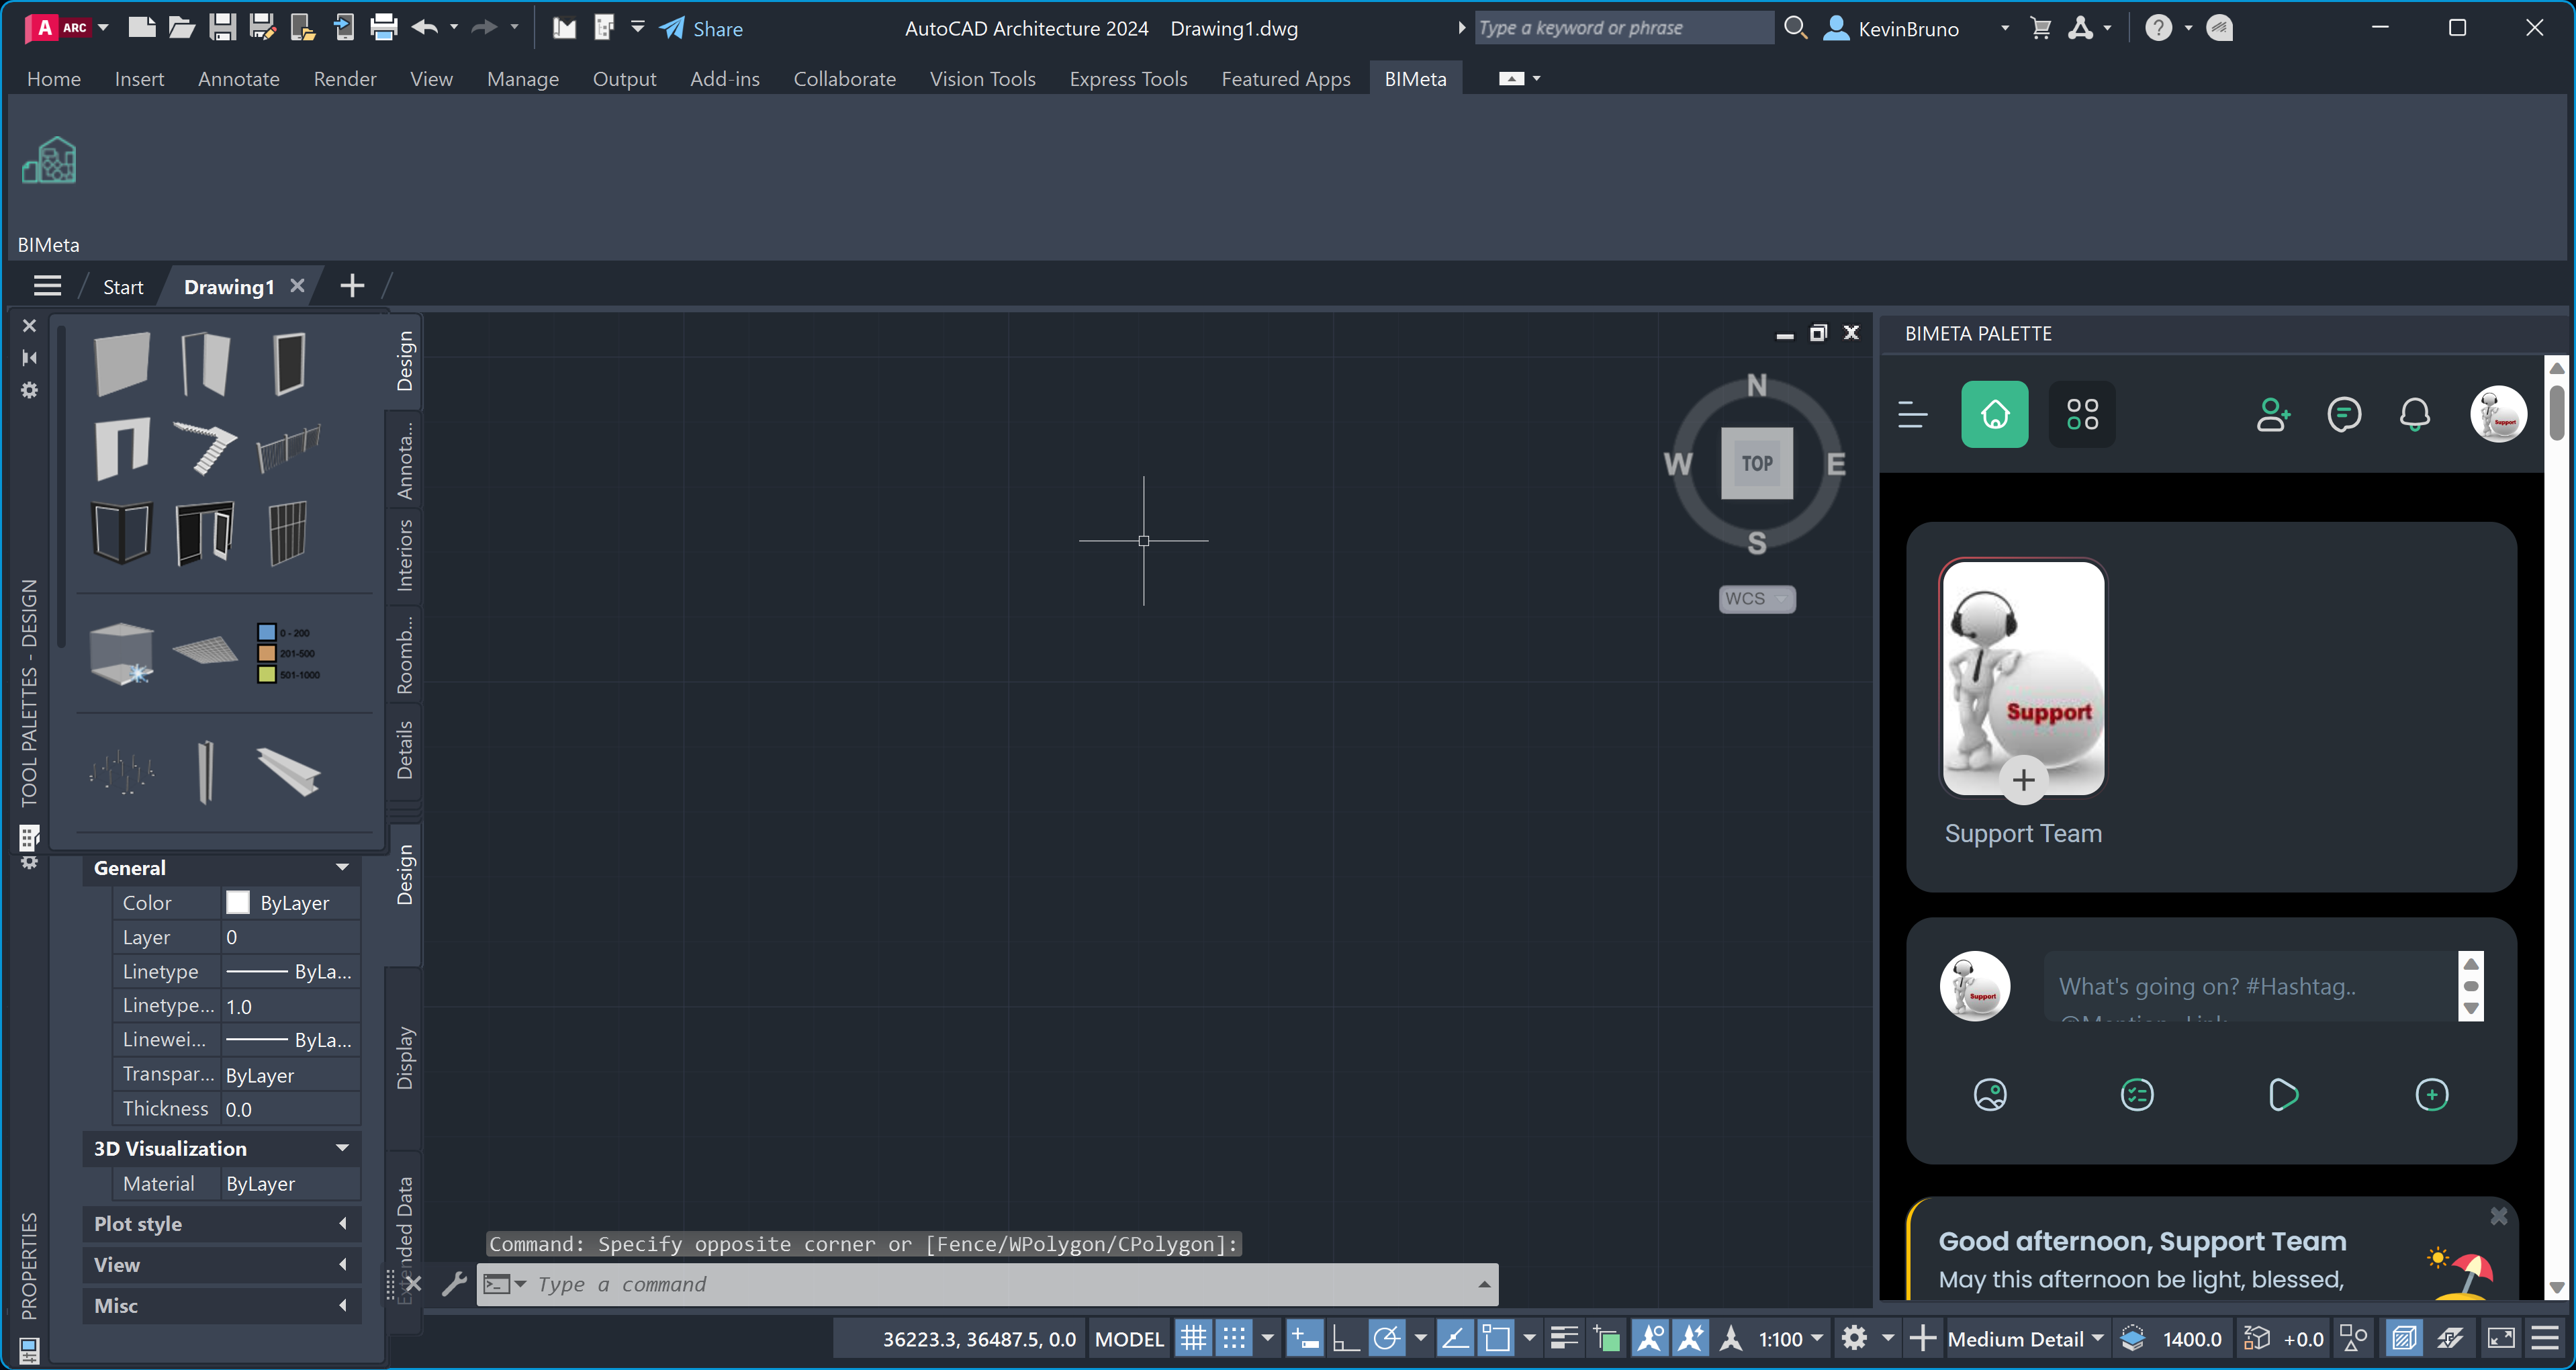Screen dimensions: 2576x1370
Task: Select the Structural Column tool
Action: tap(205, 772)
